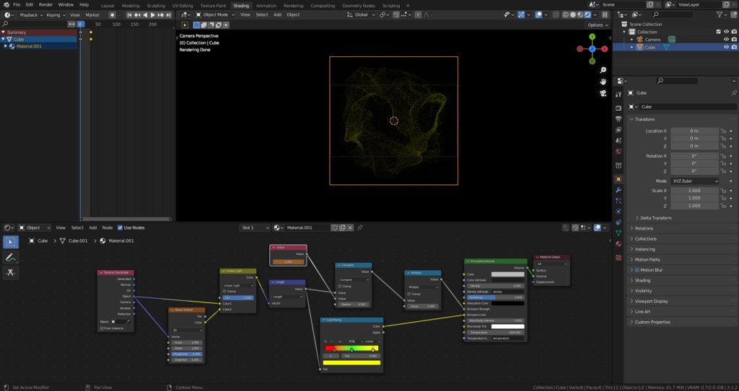Expand the Custom Properties panel

coord(652,322)
